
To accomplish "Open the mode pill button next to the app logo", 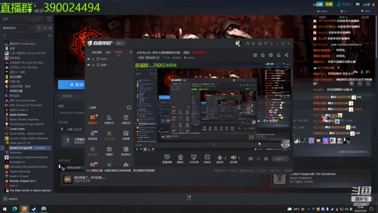I will tap(120, 43).
